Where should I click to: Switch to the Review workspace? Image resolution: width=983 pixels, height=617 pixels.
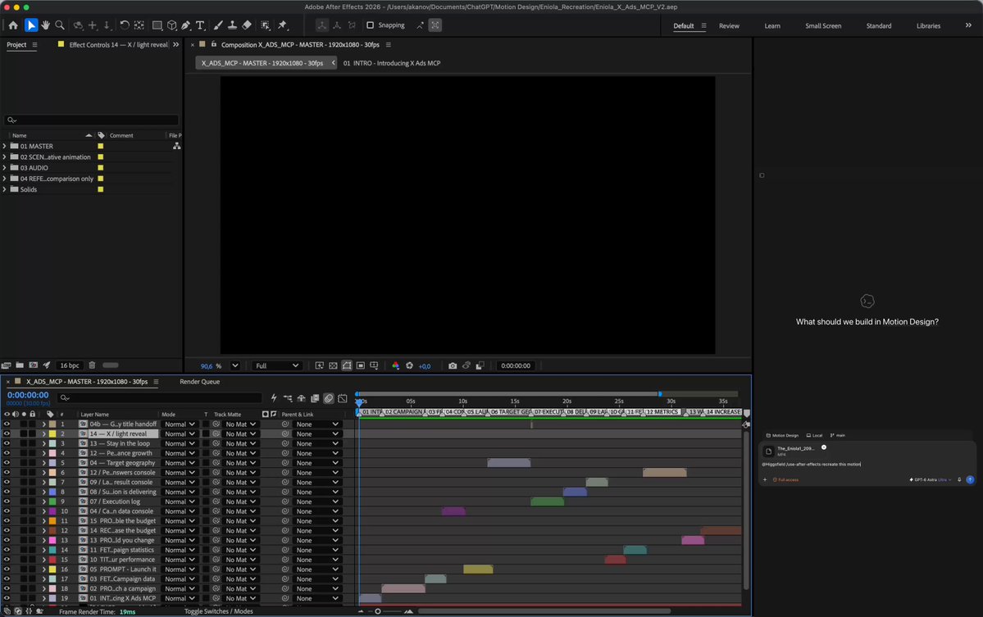click(729, 26)
